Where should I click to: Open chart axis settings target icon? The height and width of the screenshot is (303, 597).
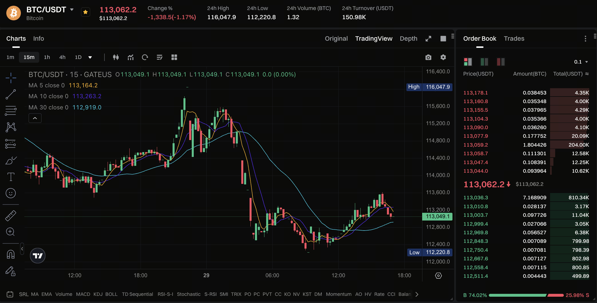(x=438, y=276)
